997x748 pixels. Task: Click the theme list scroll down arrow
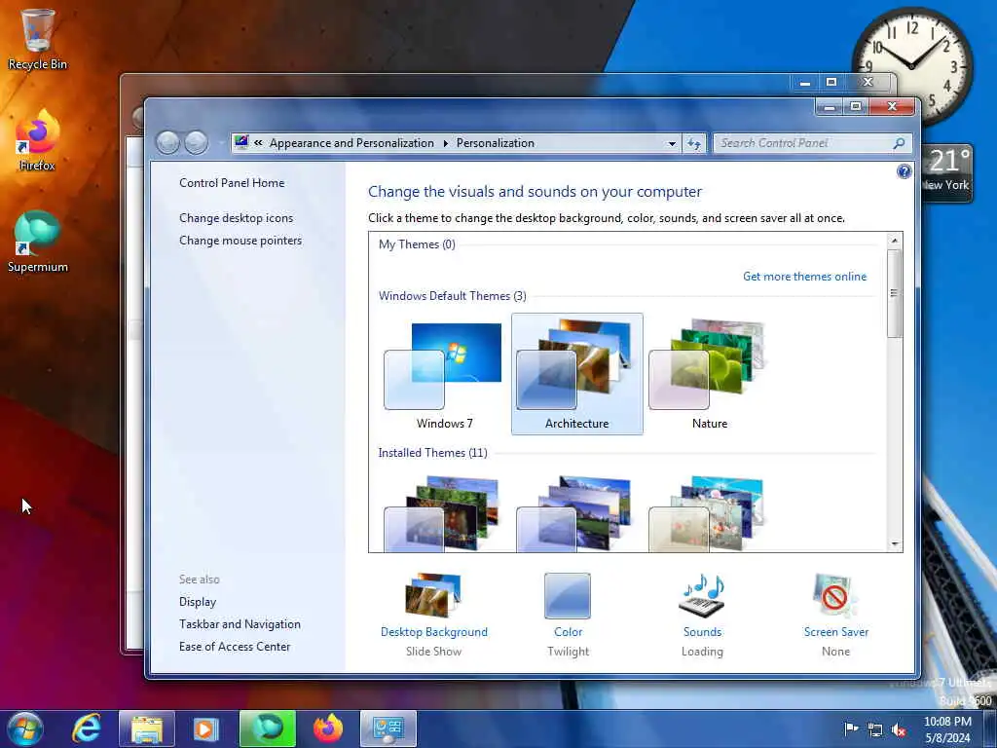click(894, 543)
